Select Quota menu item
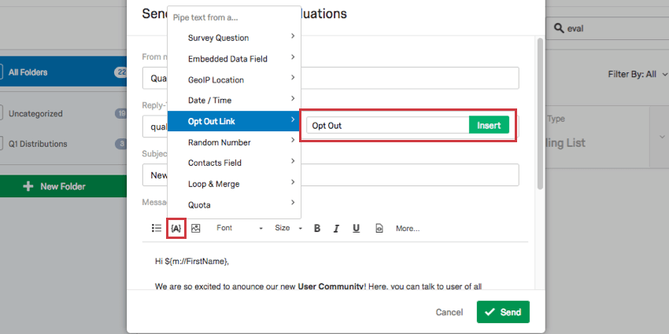The width and height of the screenshot is (669, 334). pos(235,205)
